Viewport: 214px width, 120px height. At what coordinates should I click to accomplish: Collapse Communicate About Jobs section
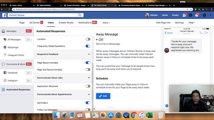point(89,78)
